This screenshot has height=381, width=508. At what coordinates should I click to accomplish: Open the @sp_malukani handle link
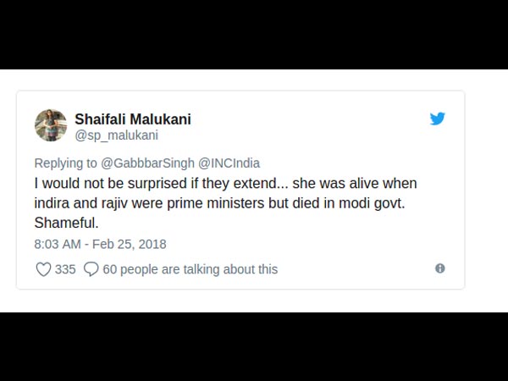click(x=117, y=135)
